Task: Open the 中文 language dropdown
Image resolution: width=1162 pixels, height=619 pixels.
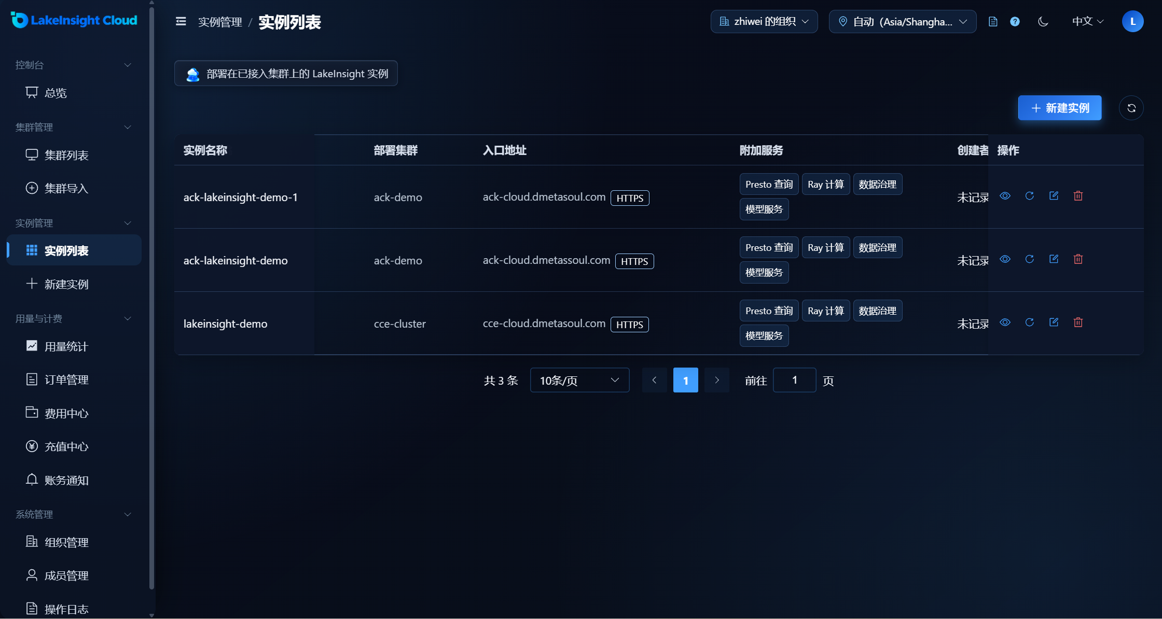Action: (x=1088, y=21)
